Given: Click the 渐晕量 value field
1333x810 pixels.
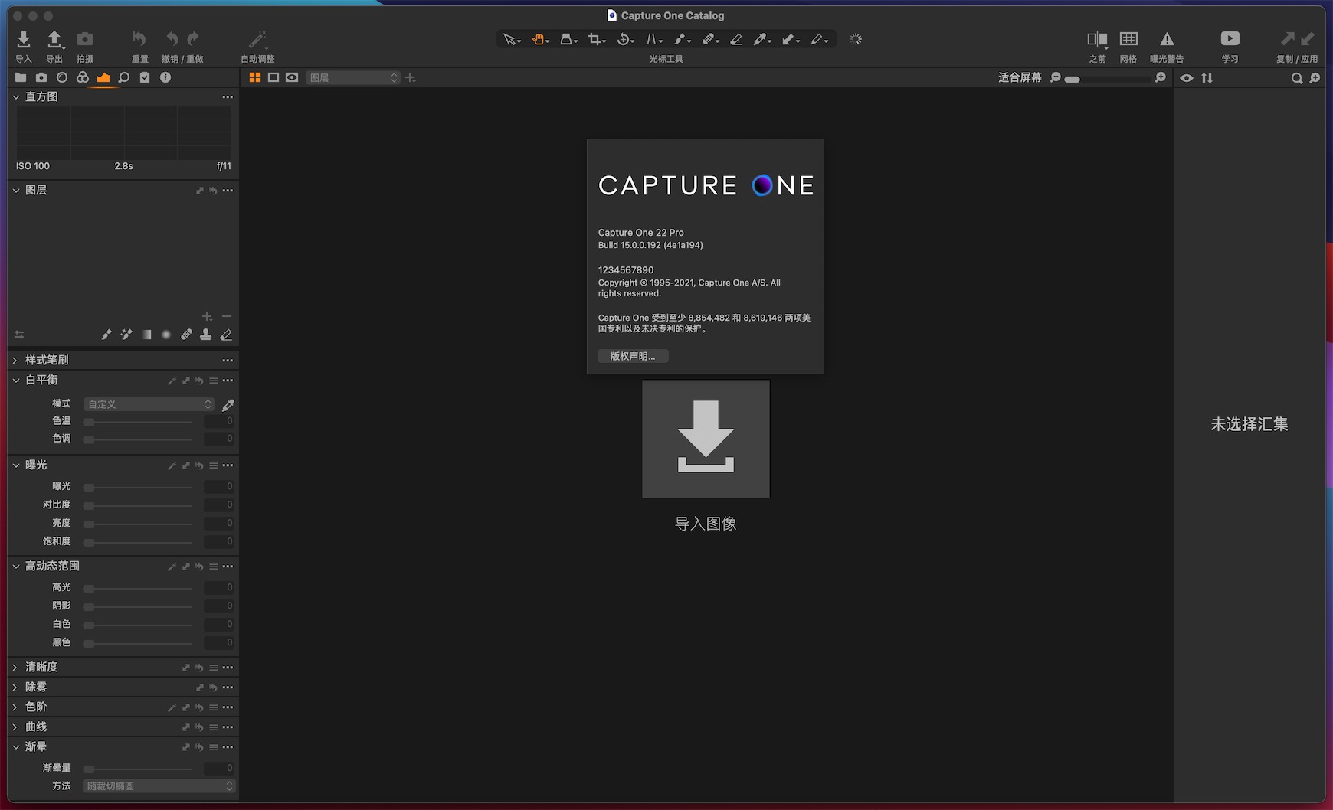Looking at the screenshot, I should click(219, 768).
